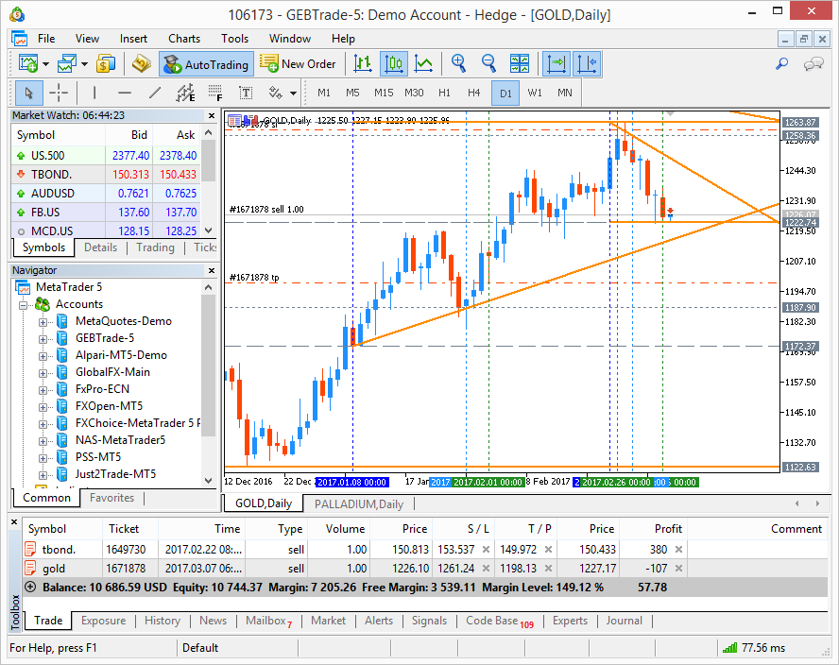Screen dimensions: 839x665
Task: Expand the FxPro-ECN account tree node
Action: click(43, 389)
